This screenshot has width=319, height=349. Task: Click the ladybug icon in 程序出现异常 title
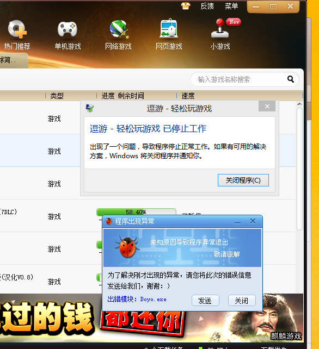tap(109, 221)
